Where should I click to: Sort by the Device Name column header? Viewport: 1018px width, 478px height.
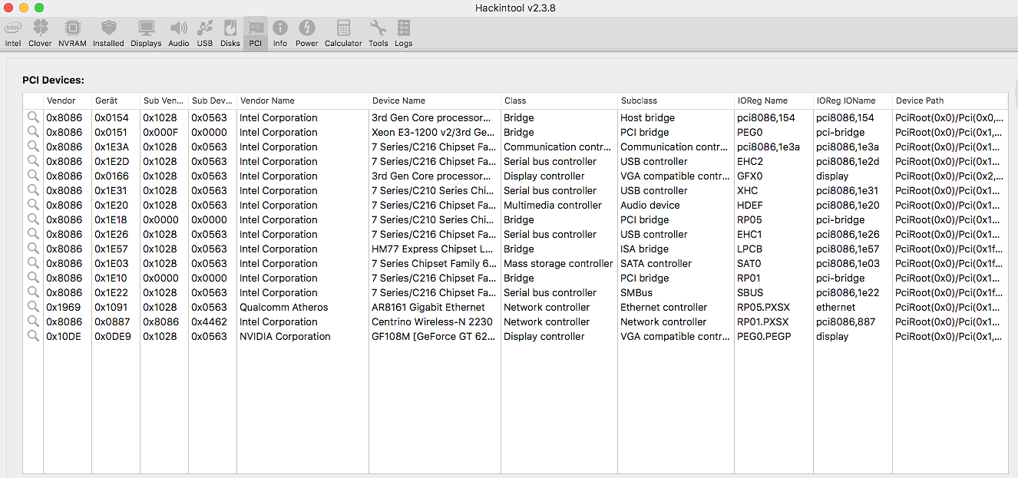[x=435, y=101]
